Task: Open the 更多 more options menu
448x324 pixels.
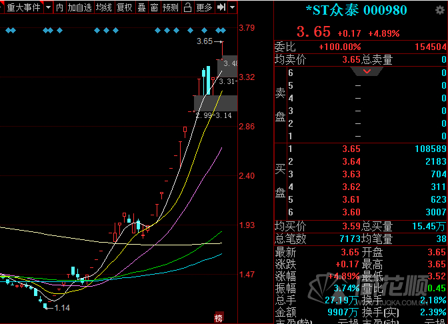Action: (x=204, y=7)
